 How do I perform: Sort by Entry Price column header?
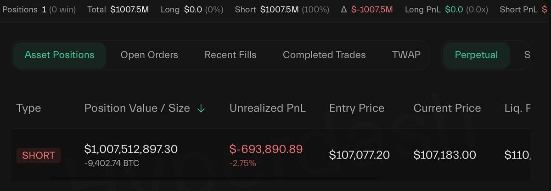pyautogui.click(x=357, y=108)
